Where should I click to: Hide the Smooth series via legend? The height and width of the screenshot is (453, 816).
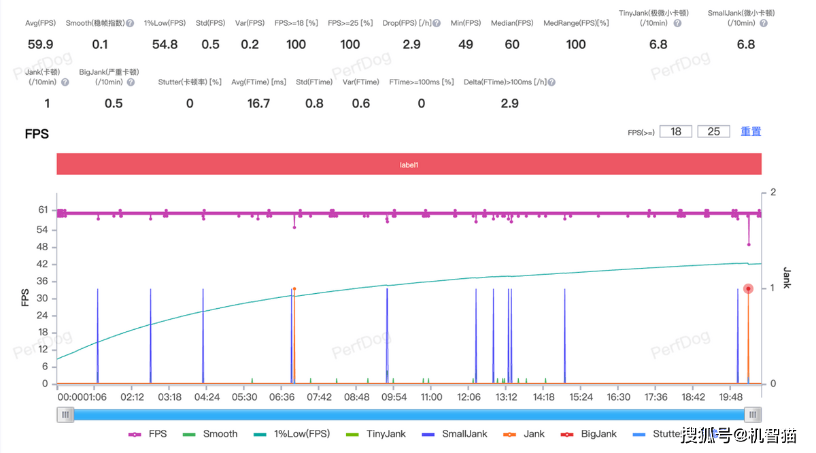(211, 434)
